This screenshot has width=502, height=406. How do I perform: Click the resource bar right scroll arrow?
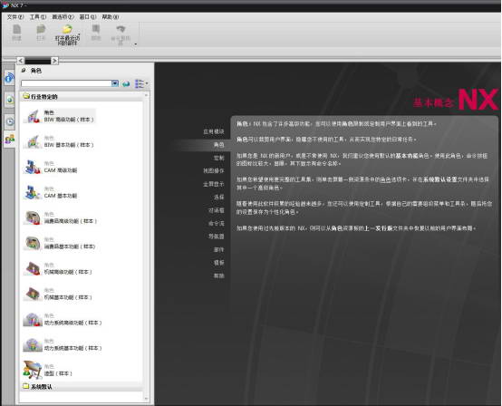coord(54,61)
